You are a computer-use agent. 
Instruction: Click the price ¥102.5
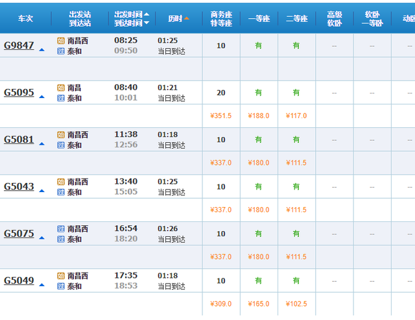click(x=296, y=304)
